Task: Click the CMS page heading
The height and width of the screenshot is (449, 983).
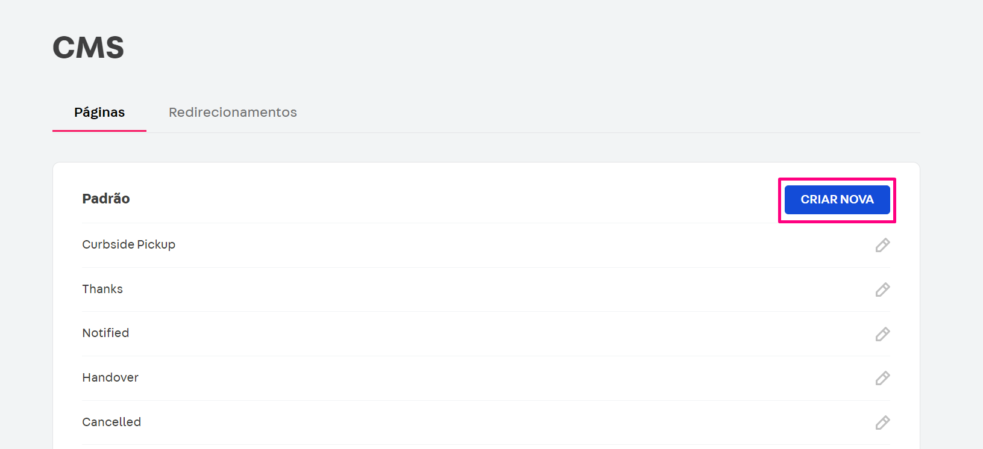Action: (x=88, y=47)
